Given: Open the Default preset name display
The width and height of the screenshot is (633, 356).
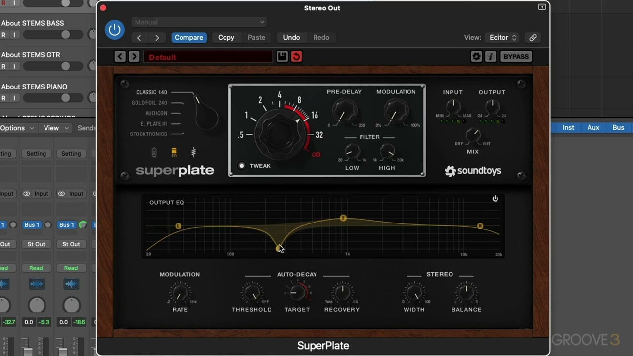Looking at the screenshot, I should [208, 57].
